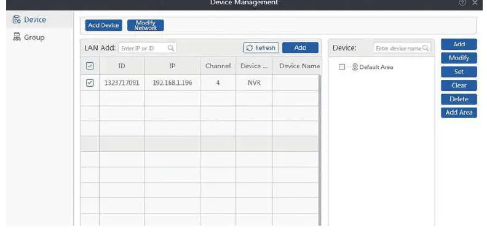Image resolution: width=487 pixels, height=238 pixels.
Task: Click the Device ... column header
Action: (255, 66)
